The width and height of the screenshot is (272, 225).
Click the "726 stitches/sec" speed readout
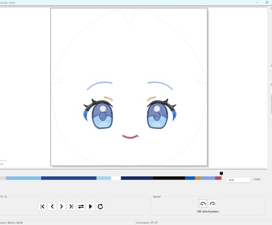point(208,211)
